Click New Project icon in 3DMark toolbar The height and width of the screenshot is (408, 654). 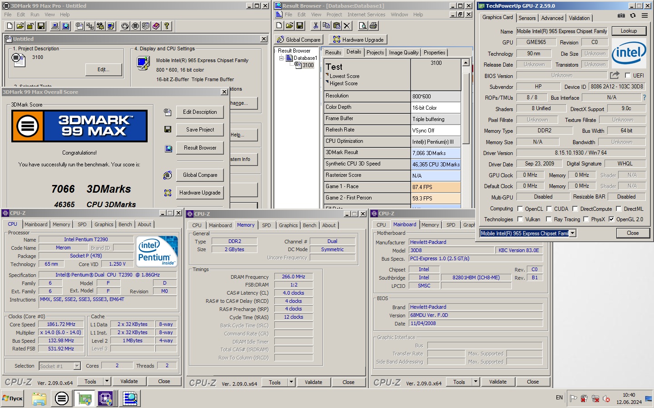click(10, 26)
